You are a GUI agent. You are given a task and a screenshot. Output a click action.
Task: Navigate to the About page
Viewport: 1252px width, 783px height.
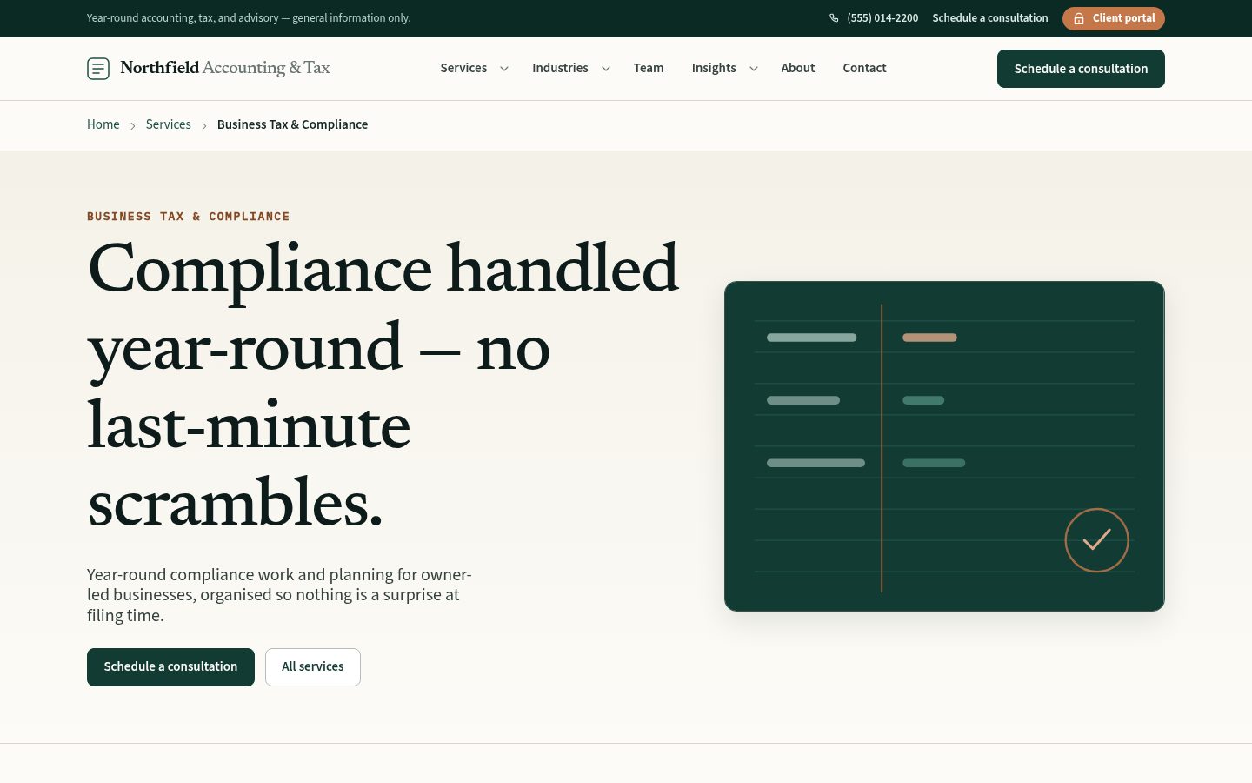click(798, 68)
